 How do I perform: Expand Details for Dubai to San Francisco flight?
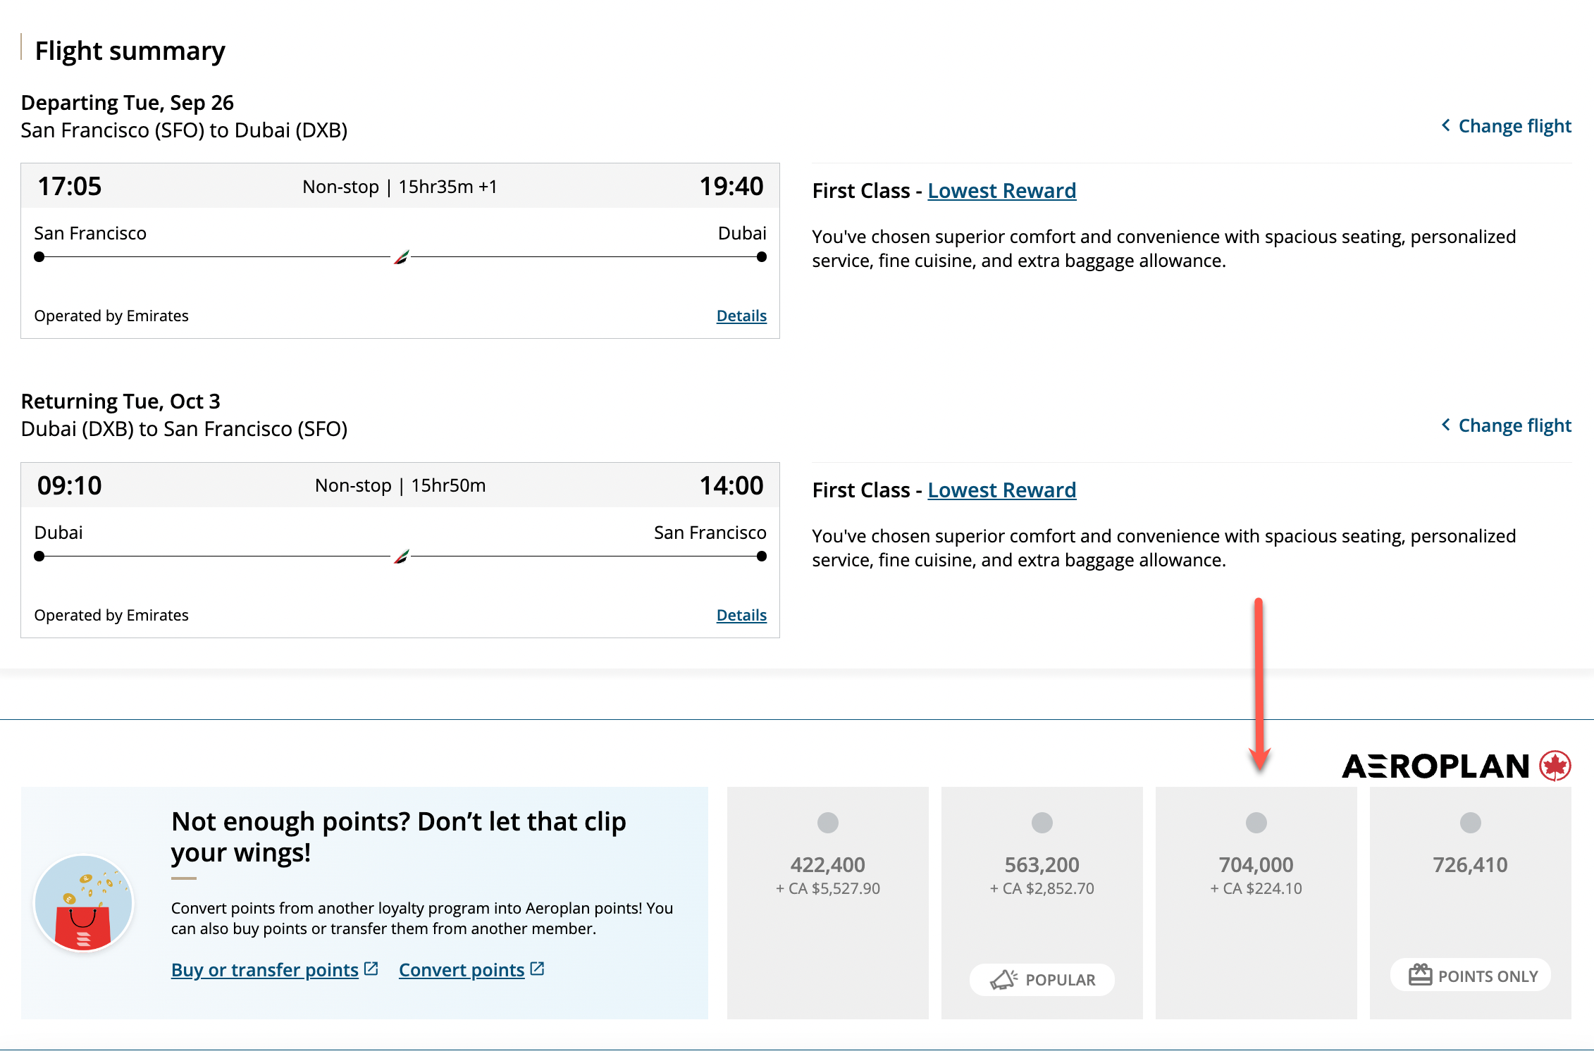pyautogui.click(x=741, y=615)
